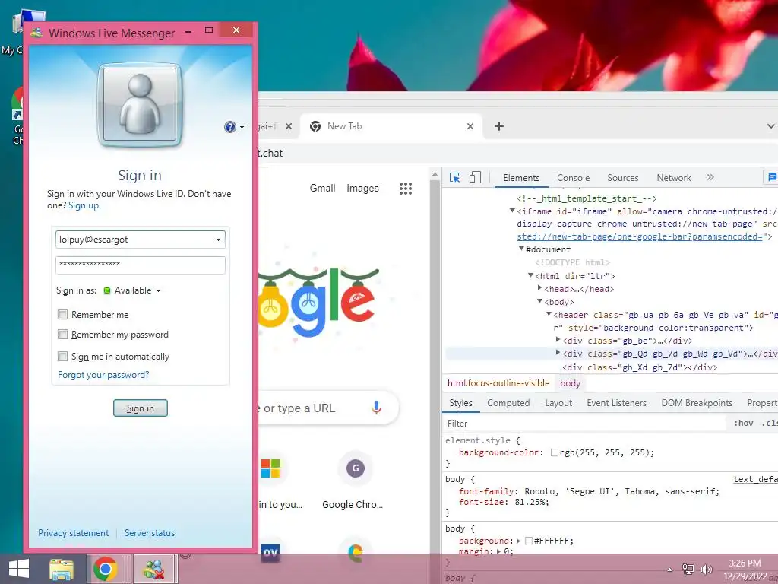Collapse the iframe node in DOM tree
The image size is (778, 584).
tap(512, 211)
